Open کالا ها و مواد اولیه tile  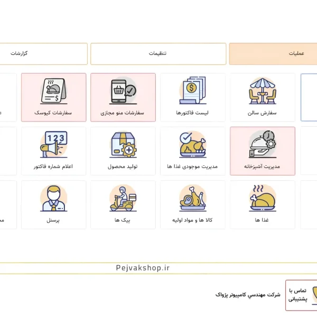[x=193, y=204]
